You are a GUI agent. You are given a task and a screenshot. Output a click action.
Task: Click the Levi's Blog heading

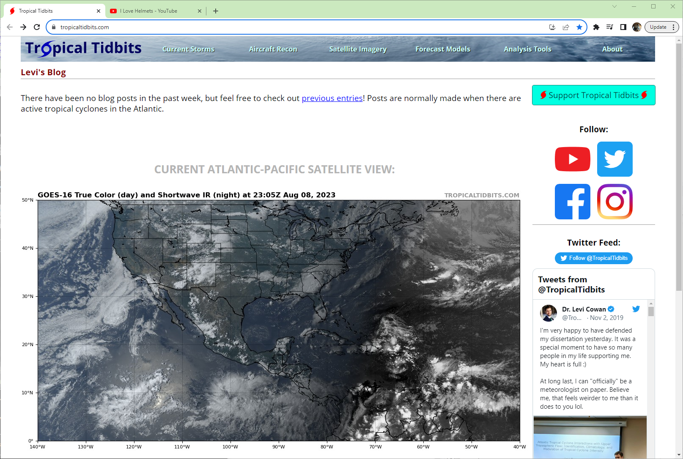pyautogui.click(x=43, y=72)
